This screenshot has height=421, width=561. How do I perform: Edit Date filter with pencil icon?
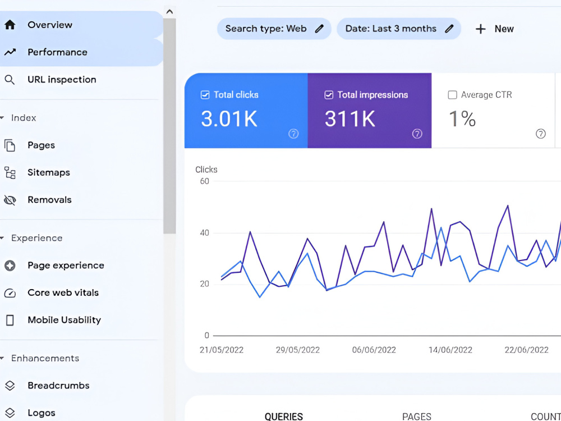[x=449, y=29]
